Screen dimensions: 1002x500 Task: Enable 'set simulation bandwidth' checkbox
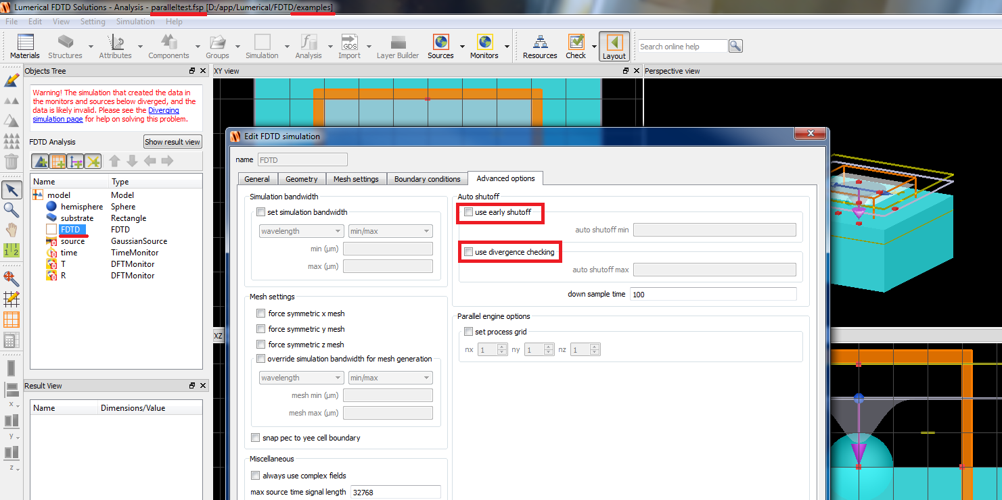[261, 212]
